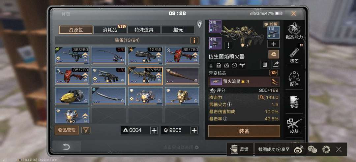This screenshot has height=162, width=356.
Task: Expand 攻击力 details via magnifier icon
Action: (261, 97)
